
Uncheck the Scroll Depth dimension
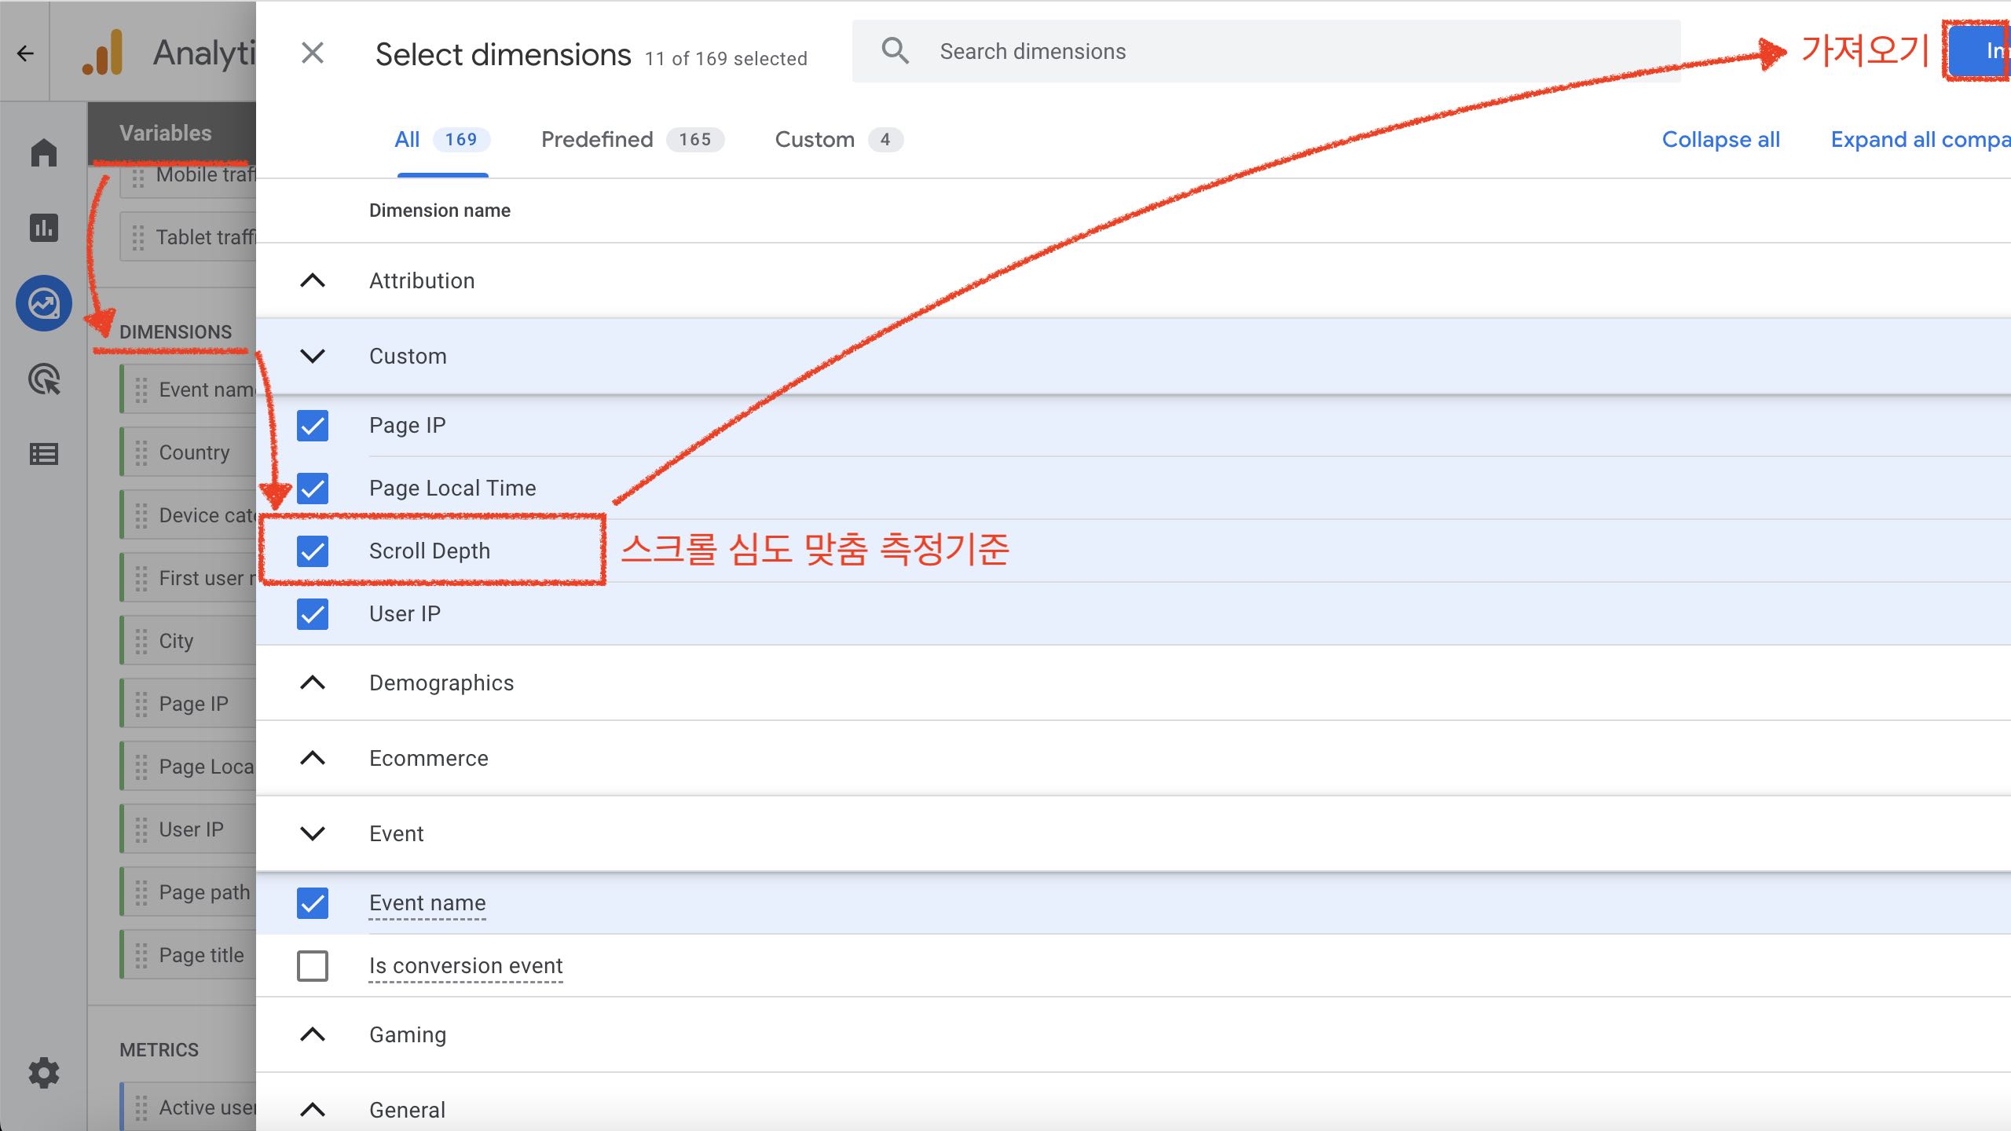313,551
